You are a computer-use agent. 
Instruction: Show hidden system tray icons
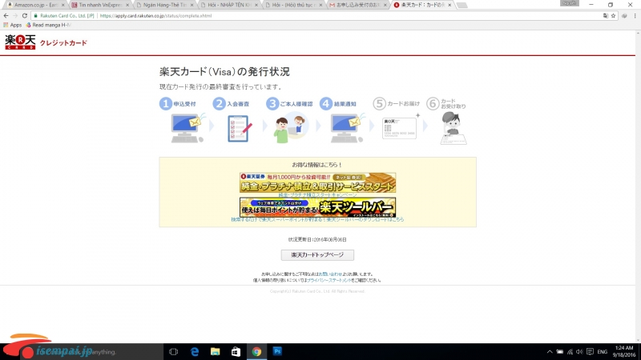click(x=550, y=352)
